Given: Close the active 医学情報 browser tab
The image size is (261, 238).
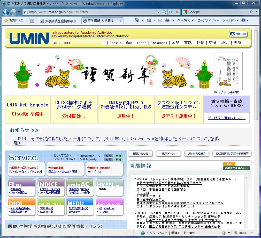Looking at the screenshot, I should [120, 21].
